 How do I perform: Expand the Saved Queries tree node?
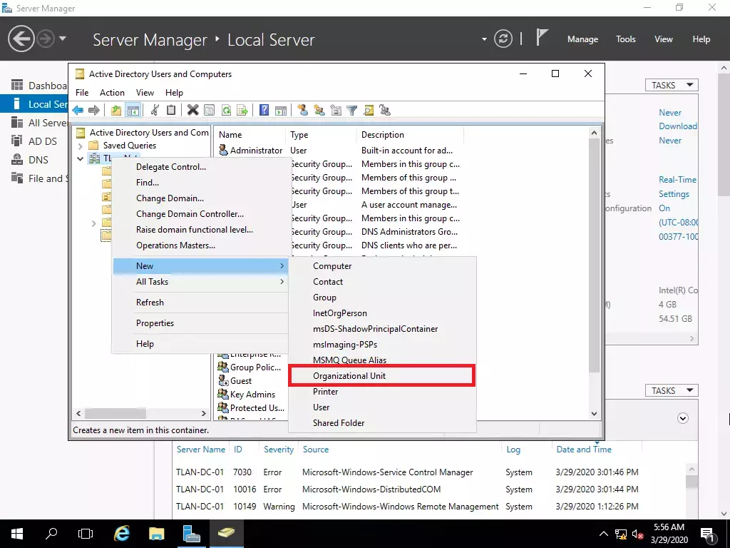click(80, 146)
